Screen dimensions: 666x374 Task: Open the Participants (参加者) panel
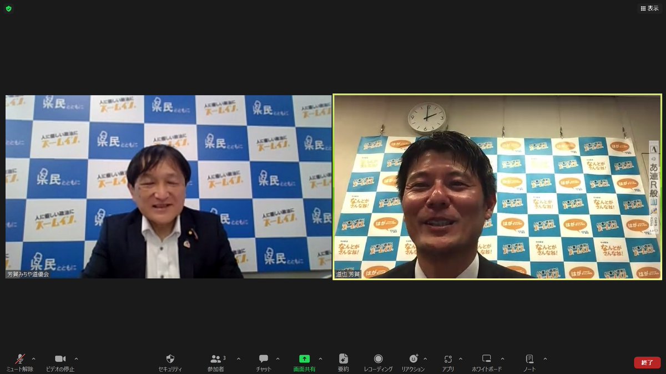coord(216,363)
